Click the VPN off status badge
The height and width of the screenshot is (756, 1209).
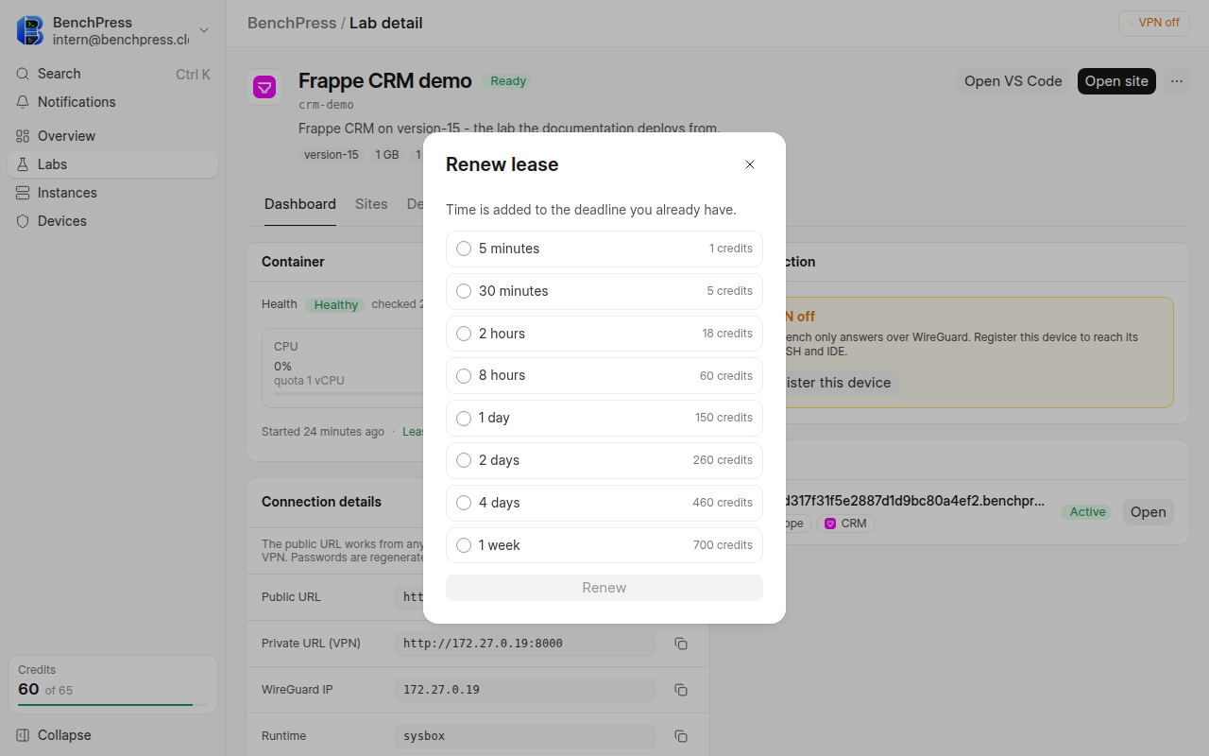pyautogui.click(x=1153, y=23)
